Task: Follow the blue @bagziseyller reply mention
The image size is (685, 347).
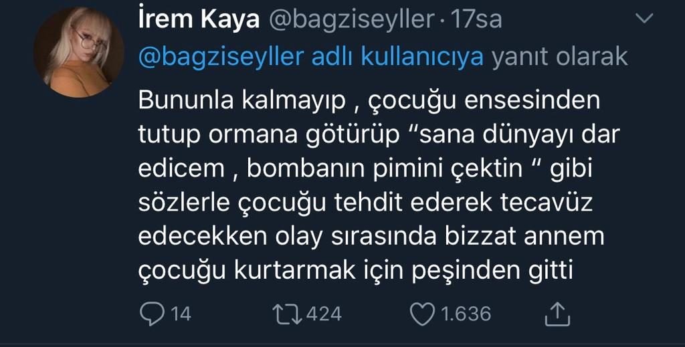Action: click(x=221, y=57)
